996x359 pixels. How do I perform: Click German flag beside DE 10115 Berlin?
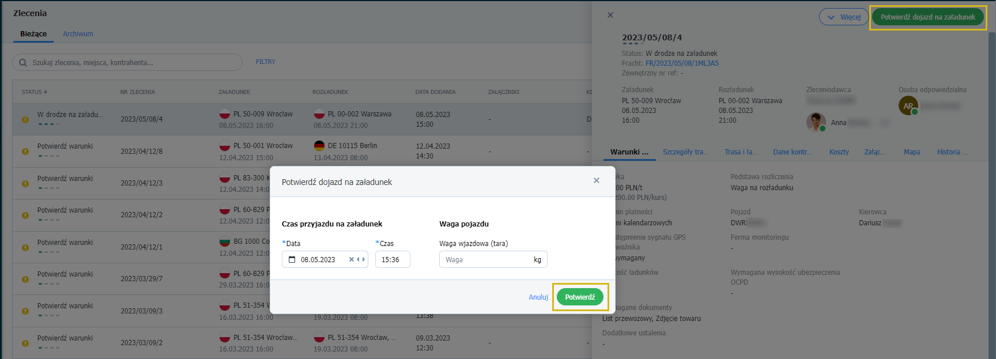pos(319,146)
